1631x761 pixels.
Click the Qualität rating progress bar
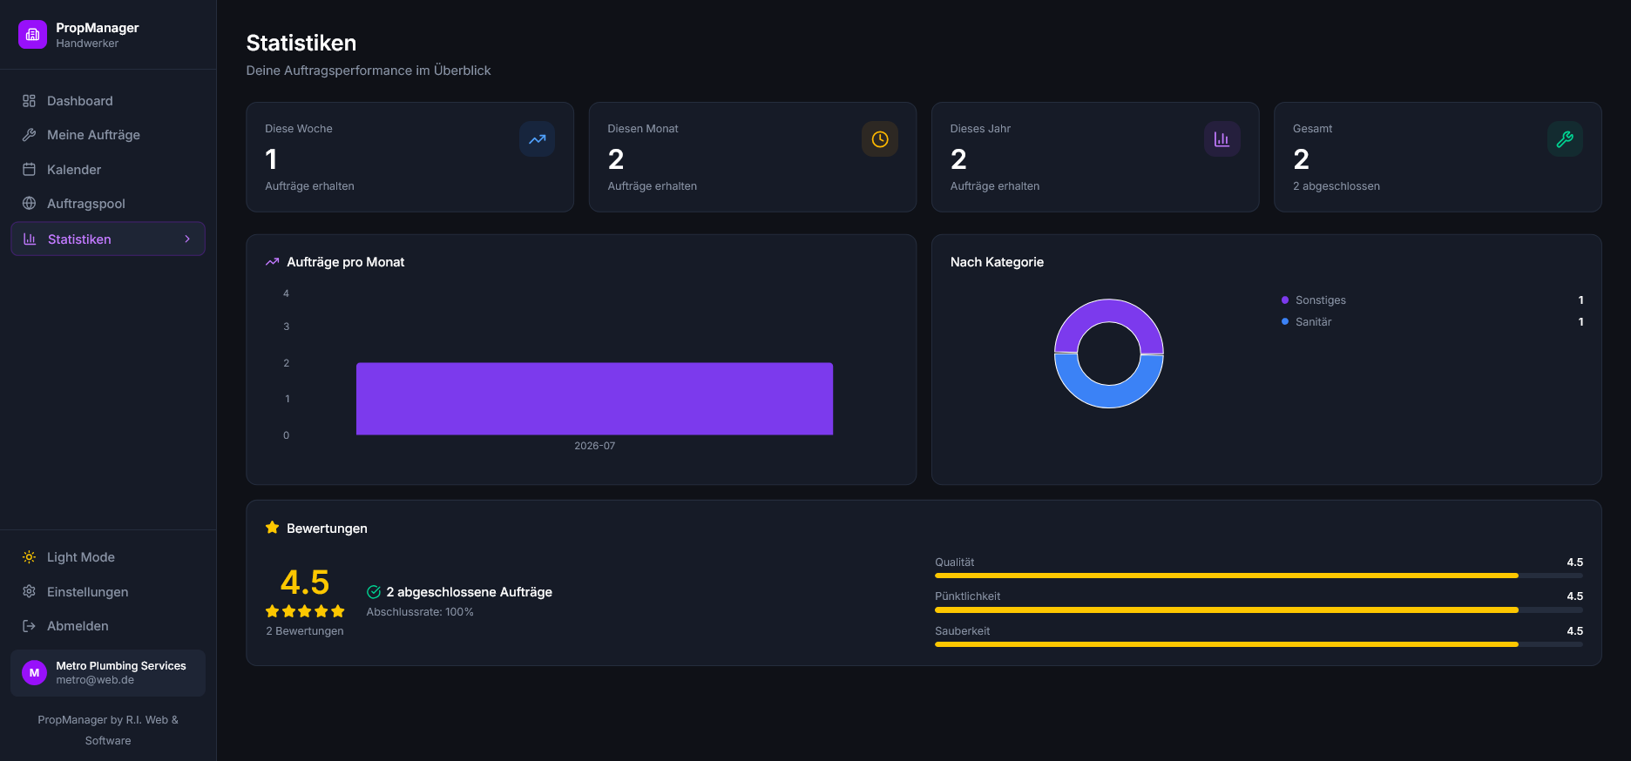[1259, 576]
